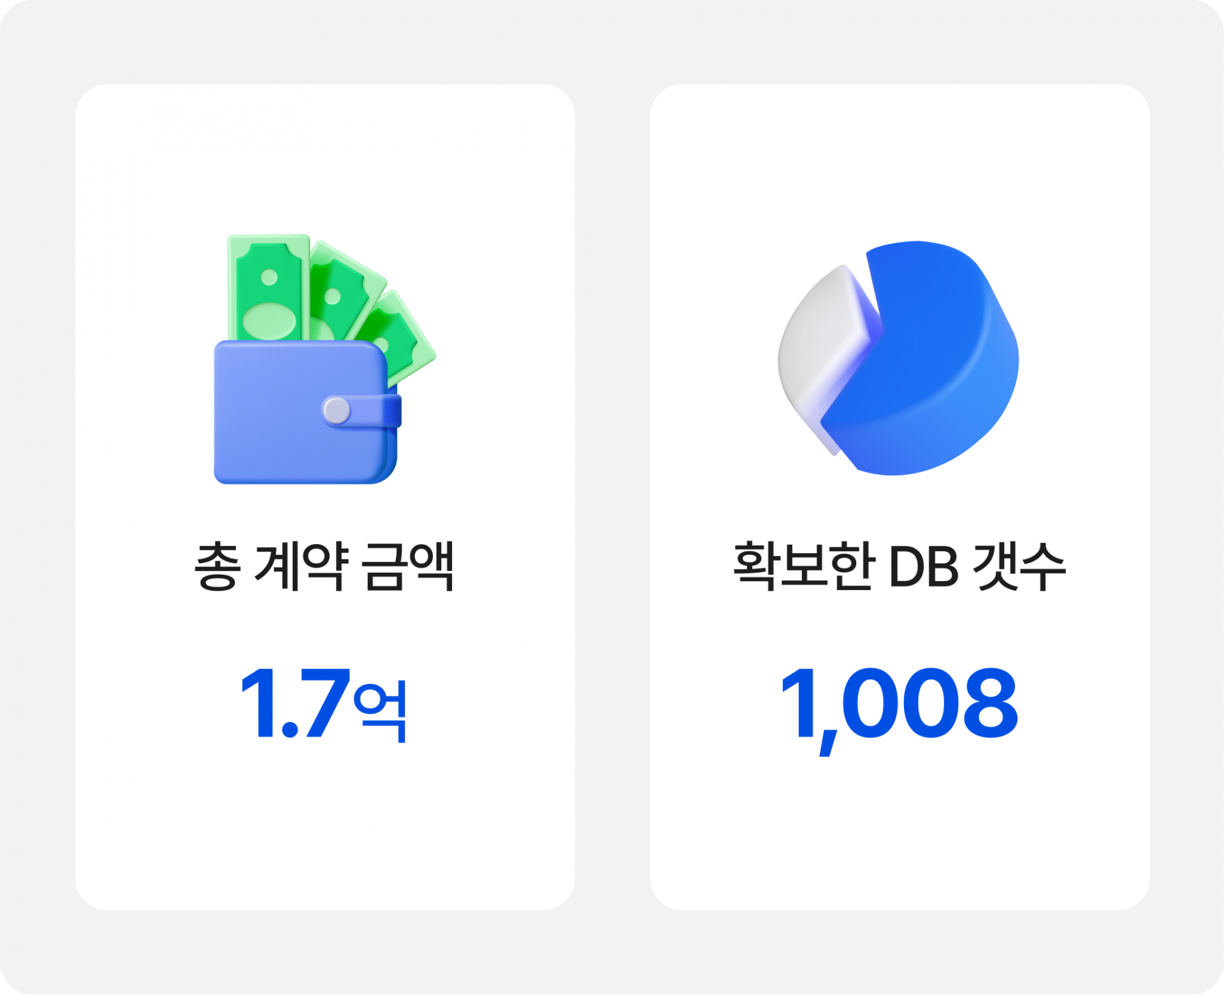Click the 확보한 word in right card
The height and width of the screenshot is (995, 1224).
click(x=803, y=566)
